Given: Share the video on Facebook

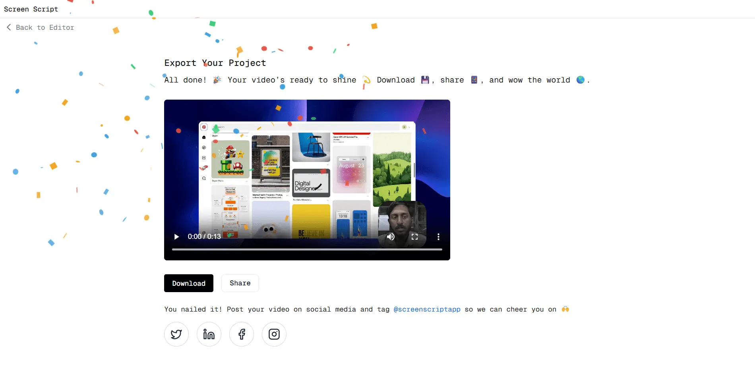Looking at the screenshot, I should point(241,334).
